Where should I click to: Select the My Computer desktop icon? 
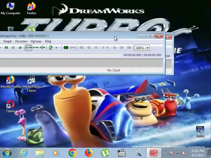[11, 8]
